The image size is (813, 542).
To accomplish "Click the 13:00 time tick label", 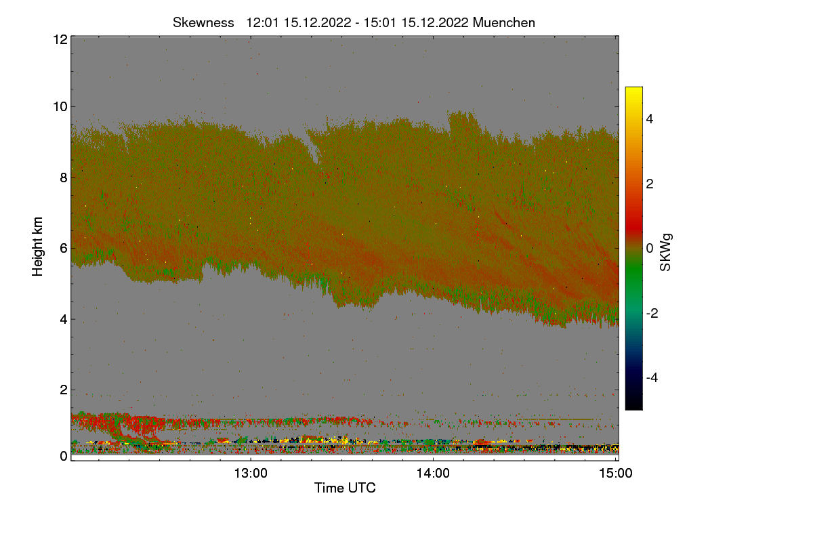I will 251,474.
